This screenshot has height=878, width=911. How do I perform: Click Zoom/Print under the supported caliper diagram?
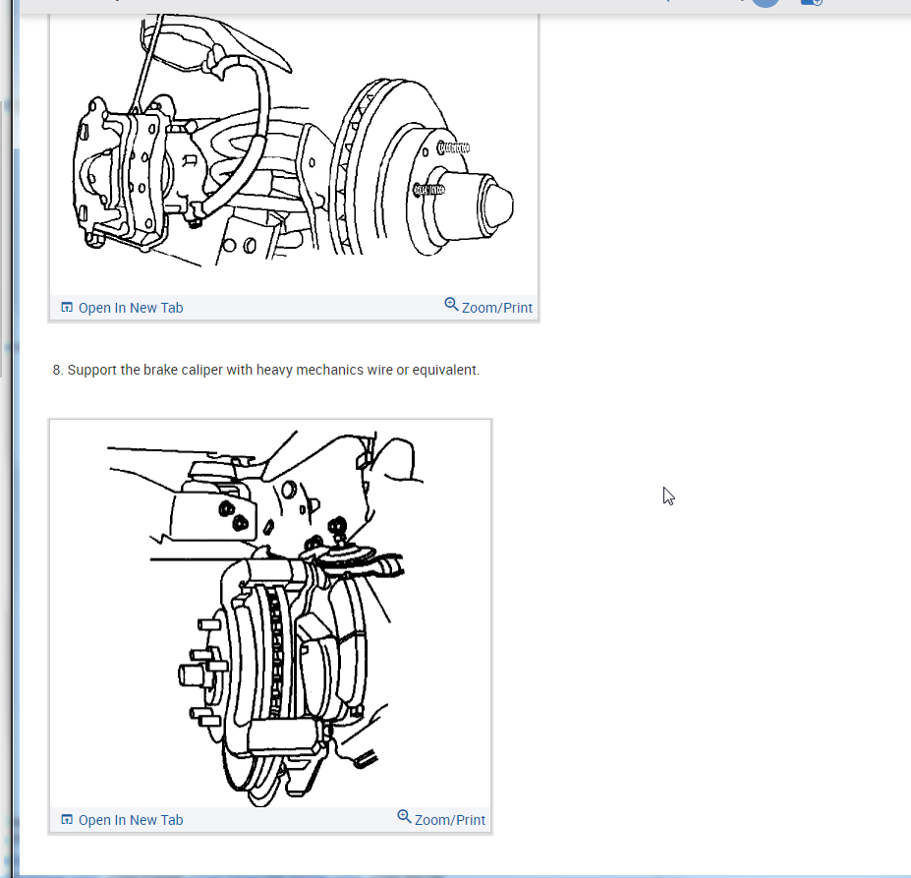[441, 819]
